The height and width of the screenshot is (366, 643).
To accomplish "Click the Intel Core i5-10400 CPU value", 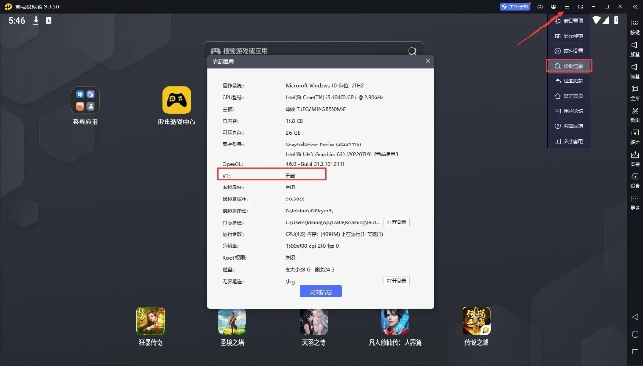I will pyautogui.click(x=334, y=98).
